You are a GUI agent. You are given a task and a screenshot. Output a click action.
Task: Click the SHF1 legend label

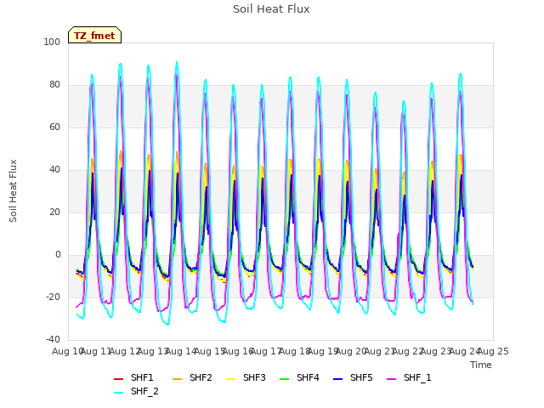(x=142, y=377)
